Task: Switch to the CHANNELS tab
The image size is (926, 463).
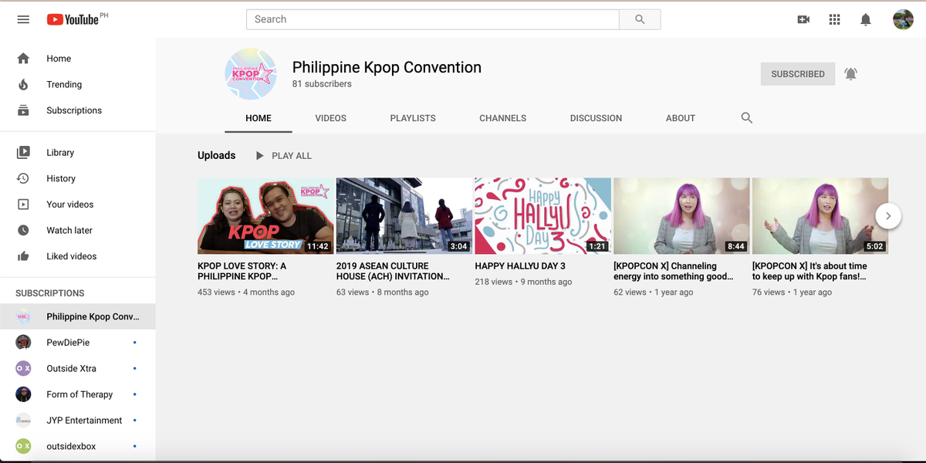Action: (x=502, y=118)
